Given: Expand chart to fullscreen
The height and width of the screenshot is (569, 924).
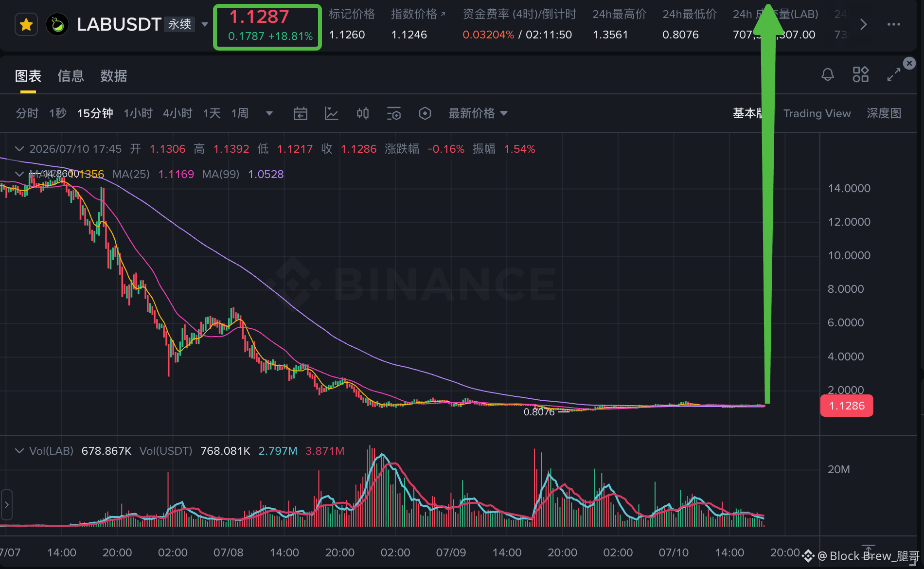Looking at the screenshot, I should click(x=894, y=74).
